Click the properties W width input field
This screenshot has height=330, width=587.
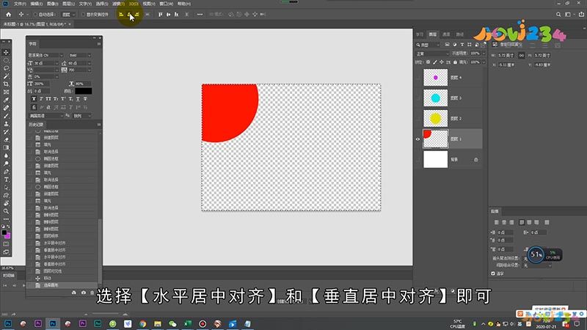point(507,56)
